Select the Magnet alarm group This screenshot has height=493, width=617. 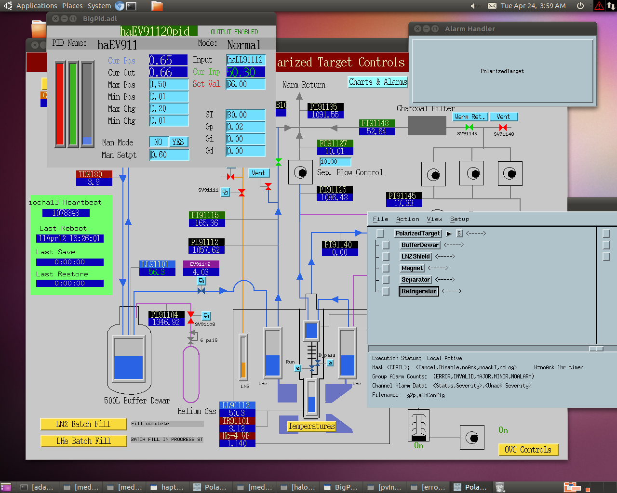tap(412, 268)
